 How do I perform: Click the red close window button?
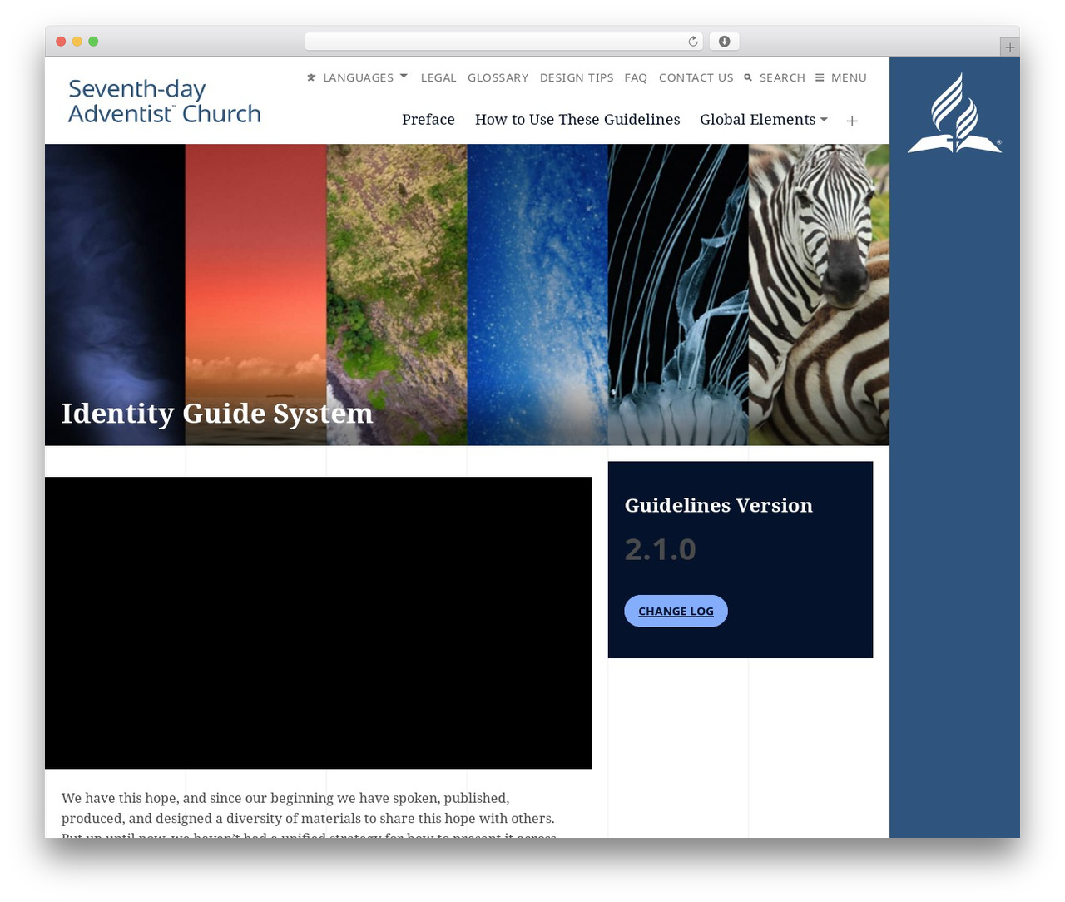click(61, 42)
